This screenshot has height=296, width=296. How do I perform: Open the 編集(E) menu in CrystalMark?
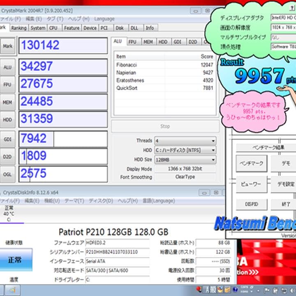coord(34,18)
